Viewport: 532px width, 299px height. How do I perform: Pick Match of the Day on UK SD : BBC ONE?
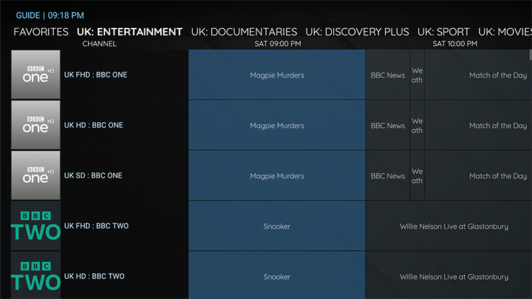[478, 176]
